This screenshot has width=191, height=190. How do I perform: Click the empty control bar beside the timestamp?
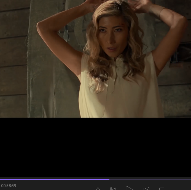(55, 186)
